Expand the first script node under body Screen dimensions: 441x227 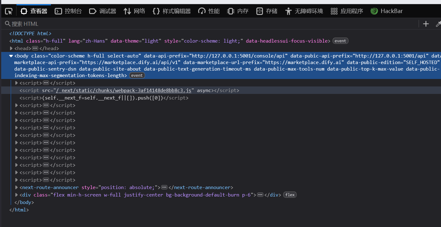pos(16,83)
